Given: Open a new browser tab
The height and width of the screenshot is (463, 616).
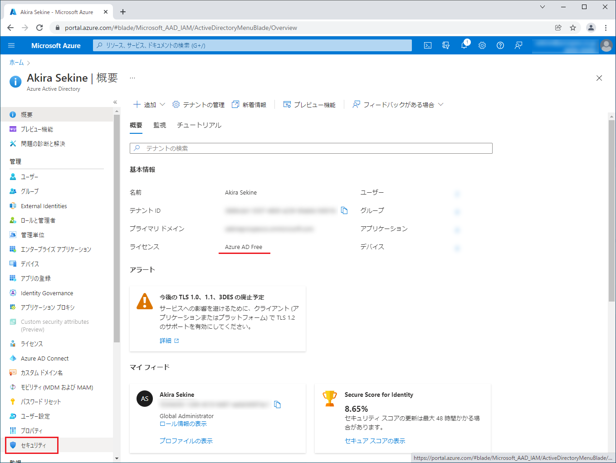Looking at the screenshot, I should click(123, 12).
